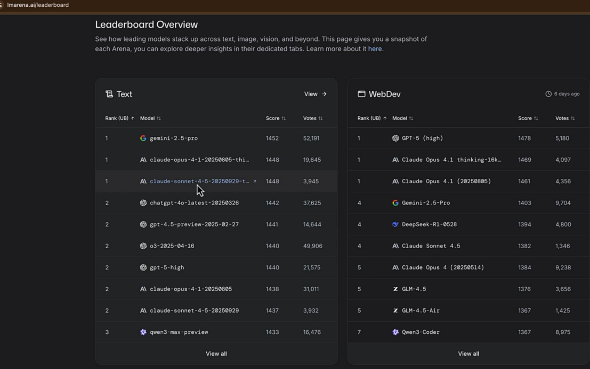The height and width of the screenshot is (369, 590).
Task: Click the OpenAI logo beside GPT-5 (high)
Action: [x=395, y=138]
